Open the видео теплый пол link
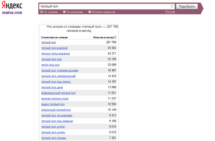This screenshot has height=141, width=215. click(53, 104)
